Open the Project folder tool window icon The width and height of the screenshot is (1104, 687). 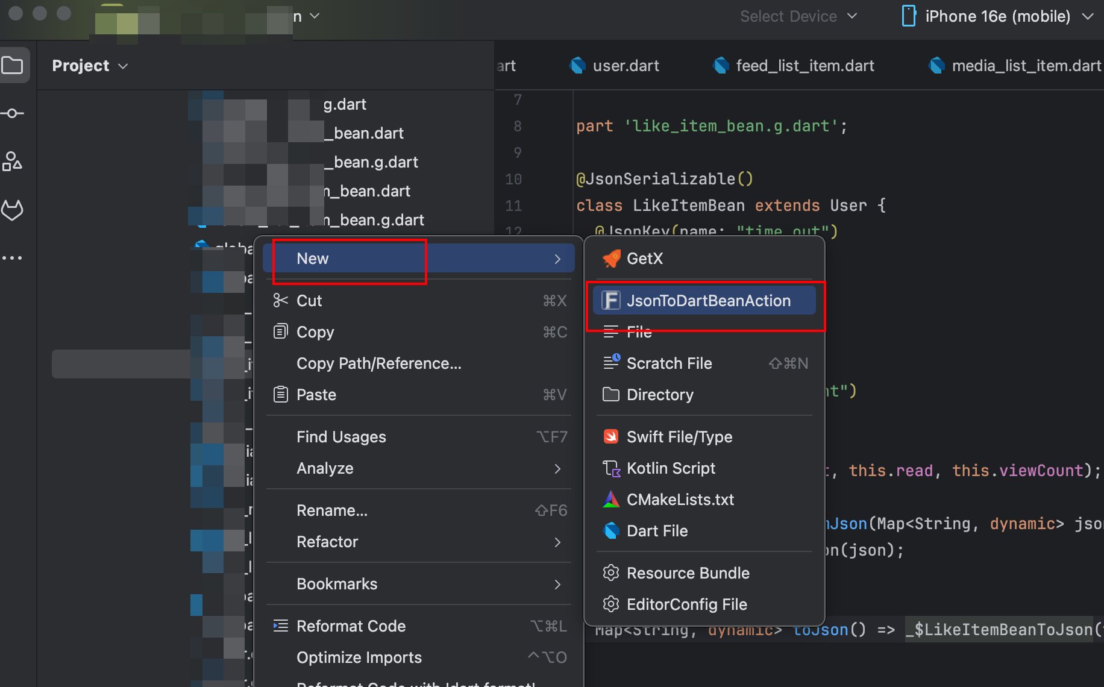(x=13, y=65)
